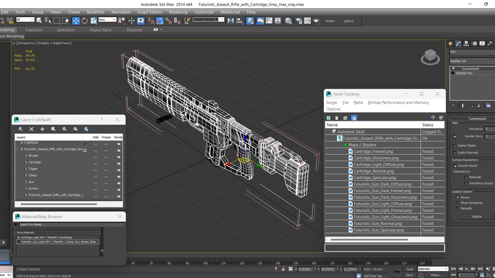Toggle Explicit Normals checkbox
This screenshot has height=278, width=495.
pyautogui.click(x=455, y=153)
